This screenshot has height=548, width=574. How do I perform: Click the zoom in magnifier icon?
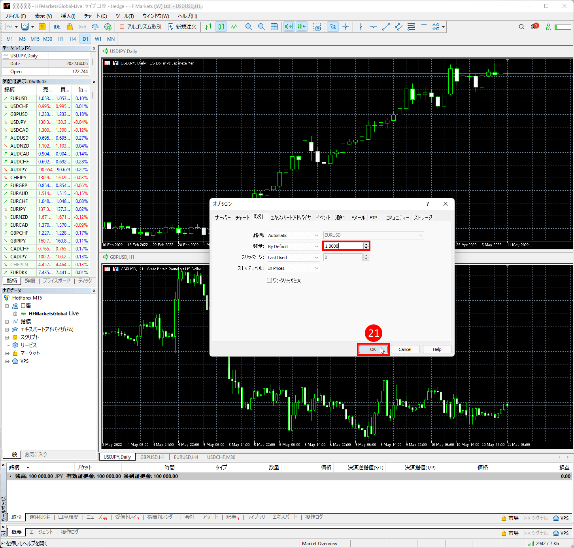249,27
